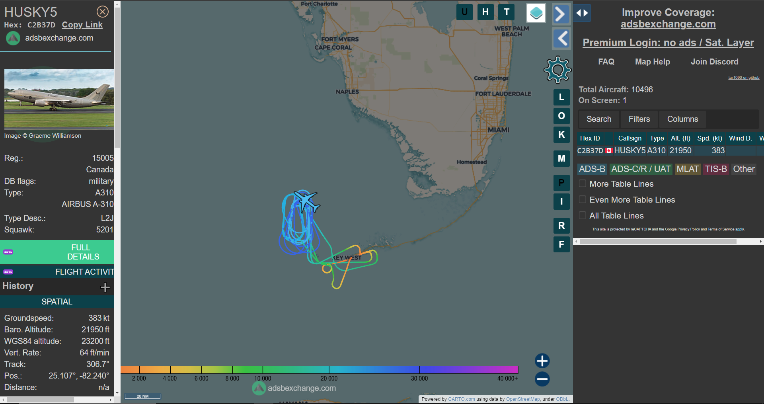The width and height of the screenshot is (764, 404).
Task: Click the I map button
Action: [x=561, y=201]
